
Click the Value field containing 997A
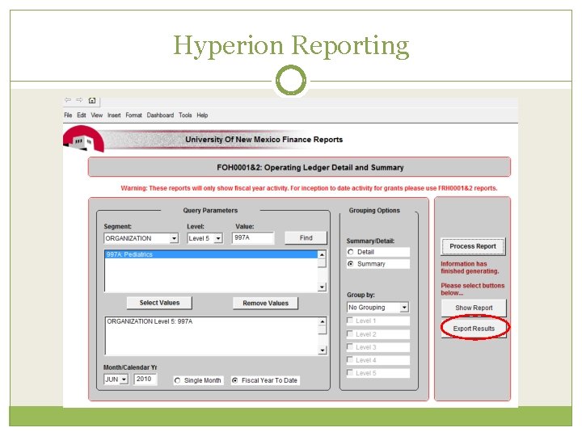(x=253, y=237)
